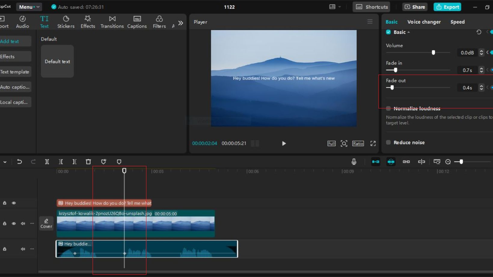The image size is (493, 277).
Task: Click the scan-focus zoom icon in player
Action: click(344, 143)
